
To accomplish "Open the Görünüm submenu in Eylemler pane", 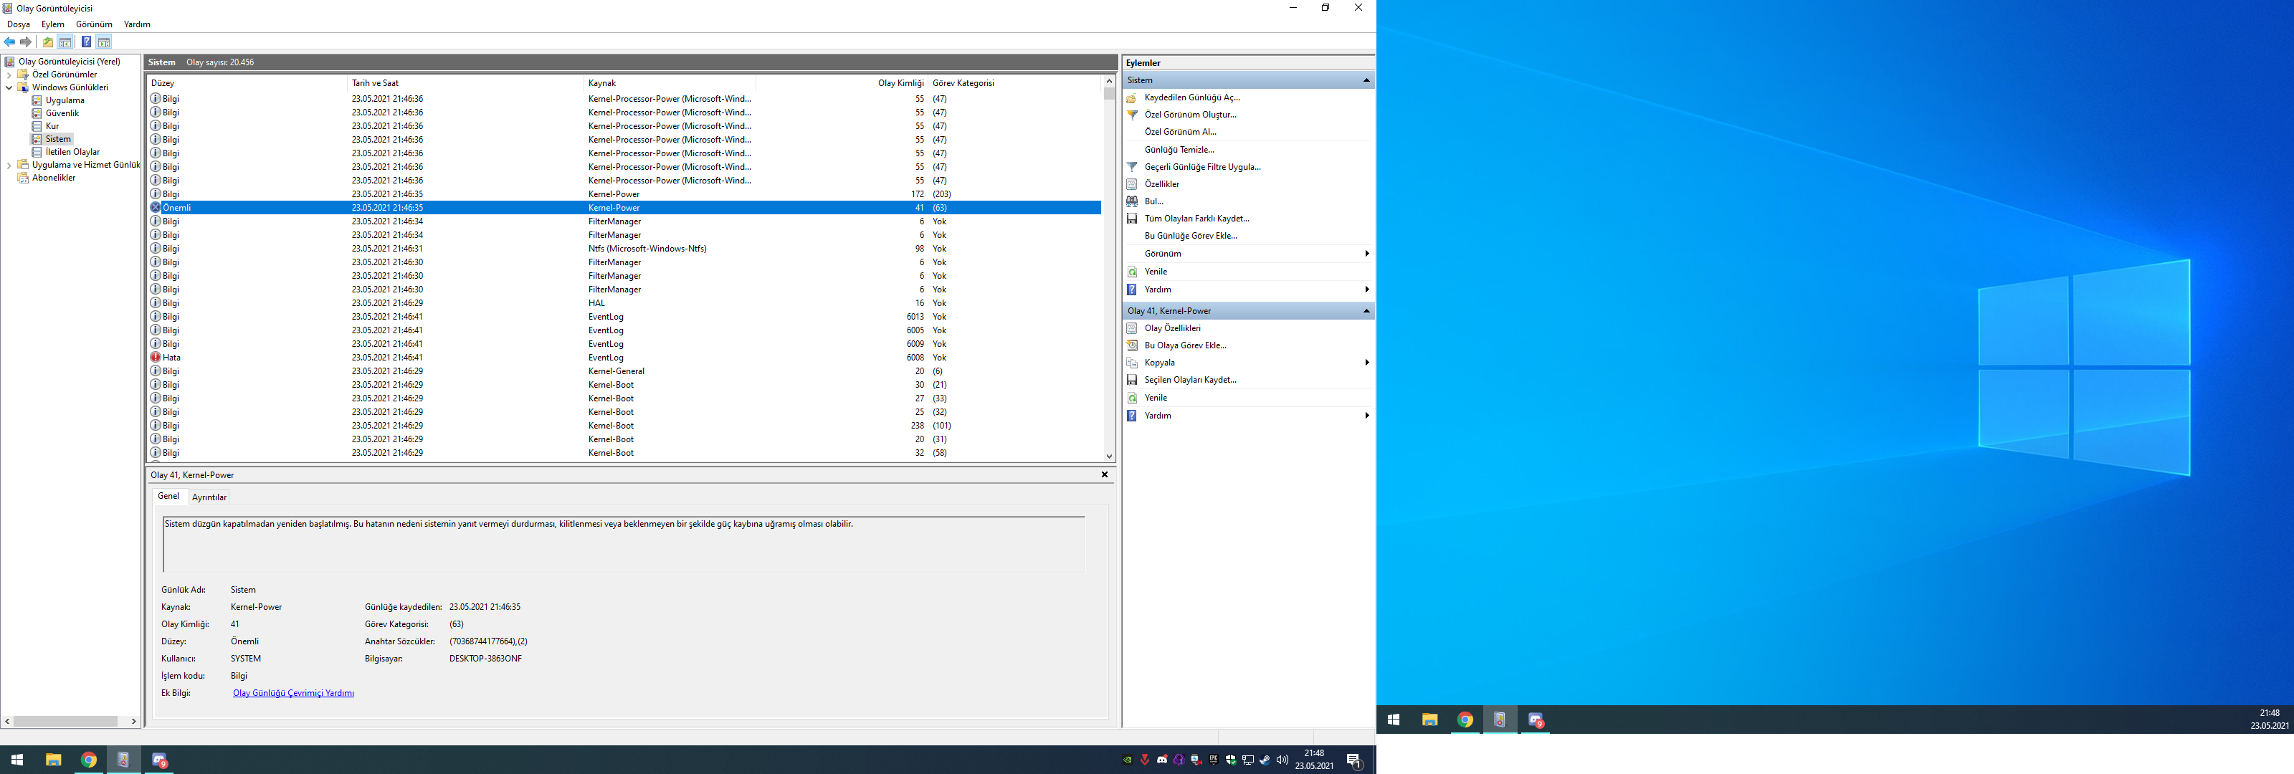I will pos(1247,254).
